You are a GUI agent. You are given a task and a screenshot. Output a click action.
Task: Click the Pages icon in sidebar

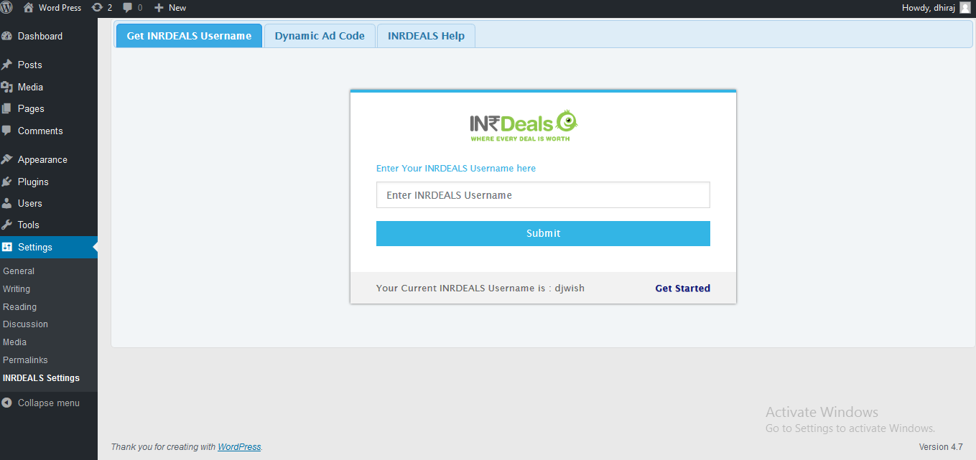[x=6, y=108]
